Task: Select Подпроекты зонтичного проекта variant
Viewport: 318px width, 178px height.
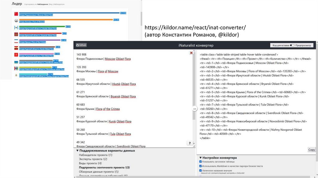Action: pyautogui.click(x=104, y=167)
